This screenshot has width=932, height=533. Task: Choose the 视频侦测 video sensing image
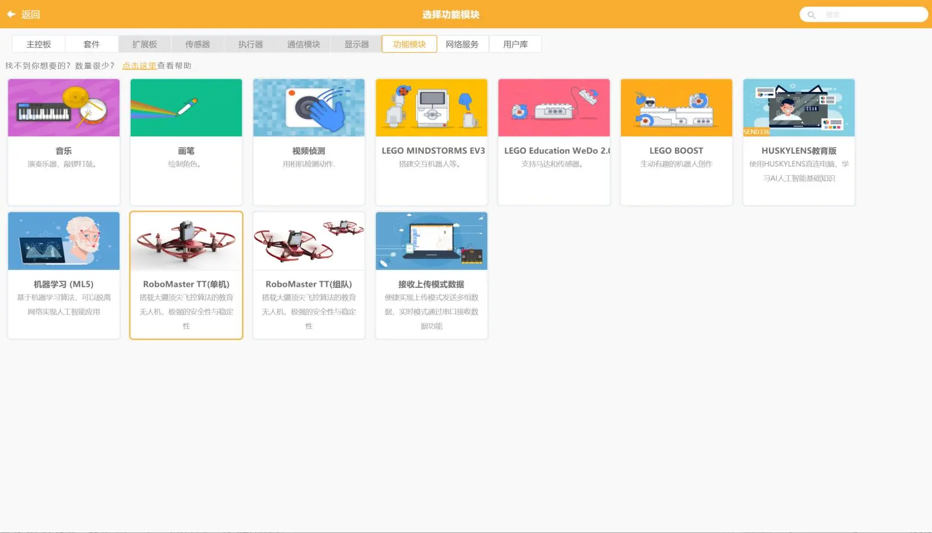(309, 108)
